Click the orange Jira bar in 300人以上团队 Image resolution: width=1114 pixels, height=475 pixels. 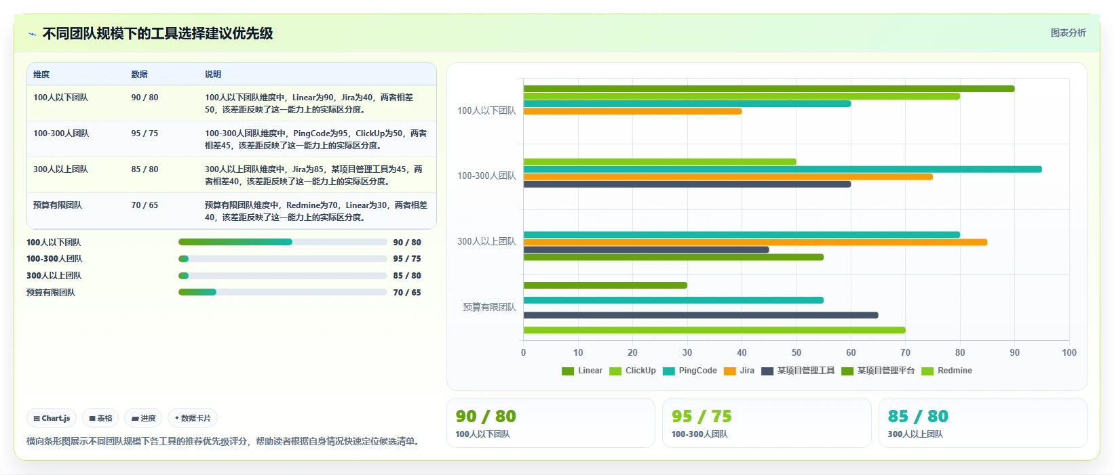[x=755, y=242]
